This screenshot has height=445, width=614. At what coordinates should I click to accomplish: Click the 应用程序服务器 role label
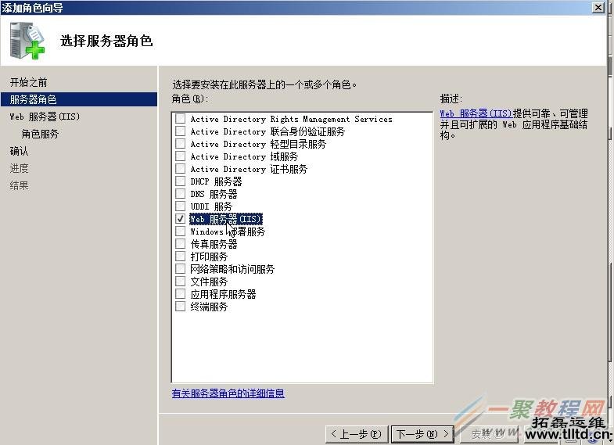click(223, 294)
